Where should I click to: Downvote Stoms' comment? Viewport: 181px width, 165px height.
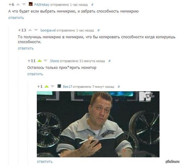[x=45, y=61]
